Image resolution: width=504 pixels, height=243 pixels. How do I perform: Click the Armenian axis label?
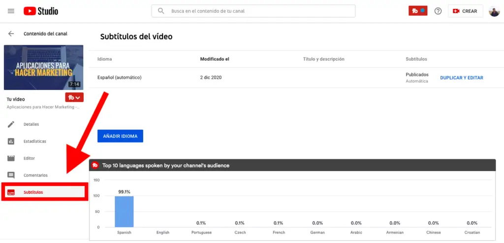[395, 232]
